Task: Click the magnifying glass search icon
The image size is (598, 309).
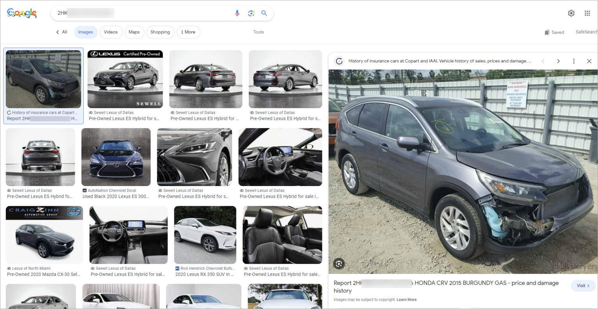Action: (x=264, y=13)
